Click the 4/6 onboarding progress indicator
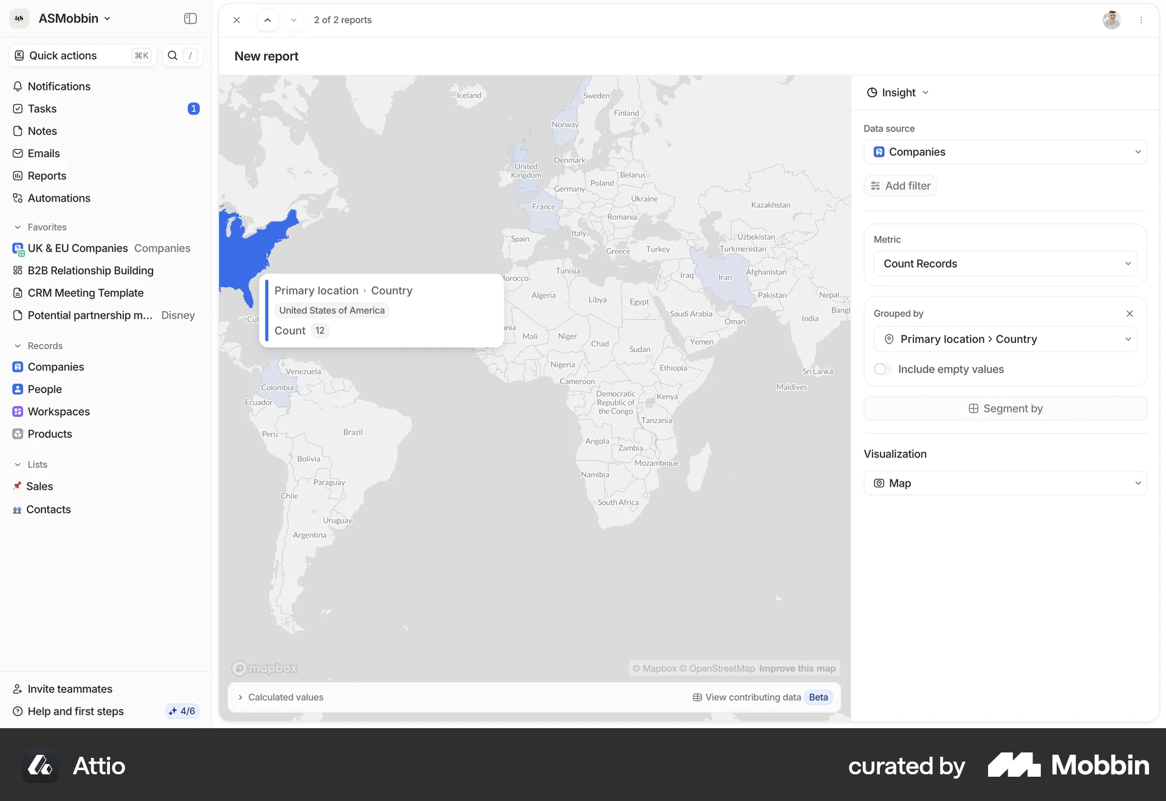Viewport: 1166px width, 801px height. tap(182, 711)
